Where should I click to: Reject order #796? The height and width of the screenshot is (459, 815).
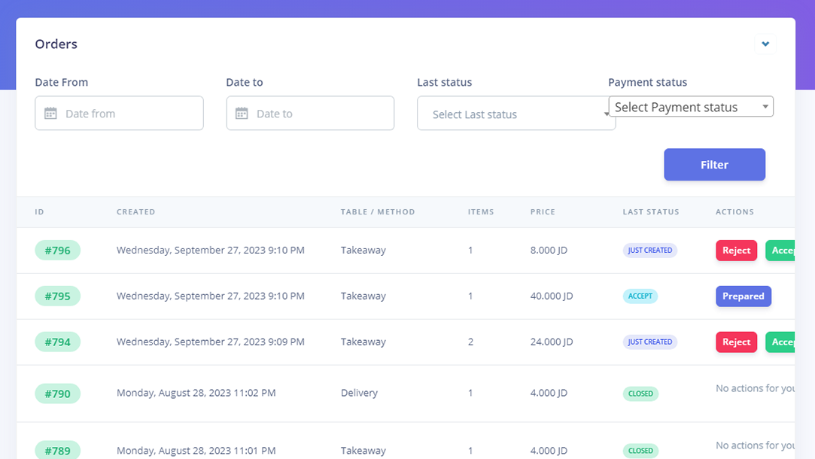(736, 251)
